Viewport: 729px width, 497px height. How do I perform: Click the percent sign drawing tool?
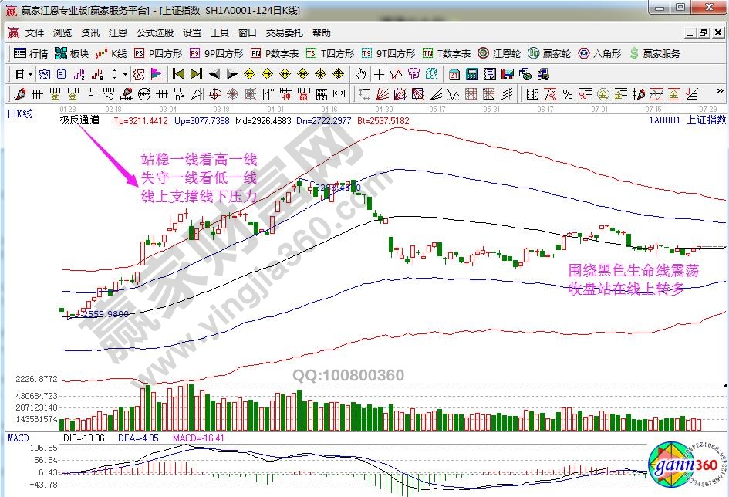click(568, 94)
